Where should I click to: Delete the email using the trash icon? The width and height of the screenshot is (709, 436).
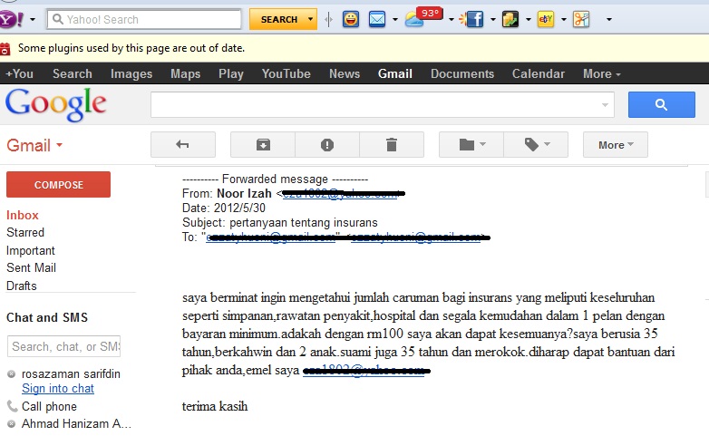(x=392, y=145)
